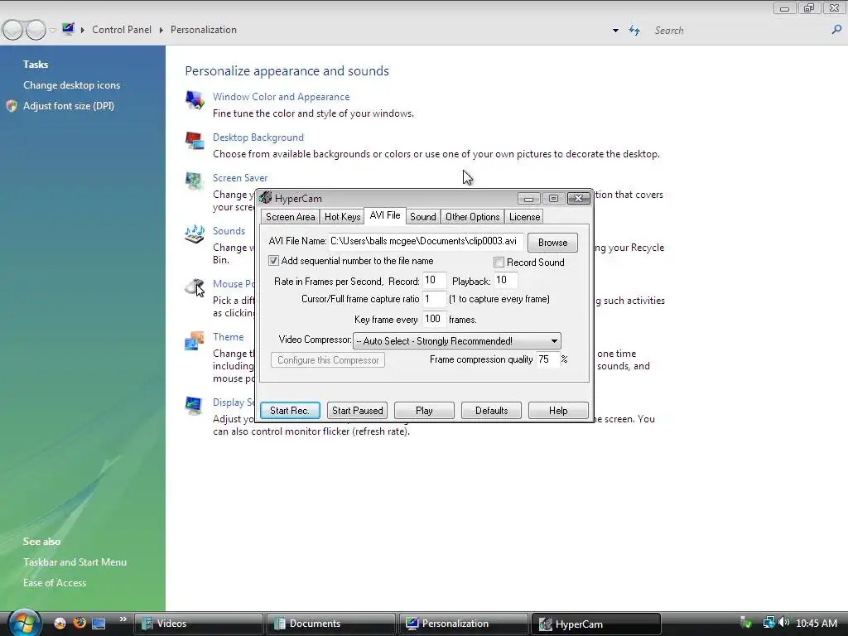Switch to Videos taskbar window
The height and width of the screenshot is (636, 848).
(x=198, y=624)
